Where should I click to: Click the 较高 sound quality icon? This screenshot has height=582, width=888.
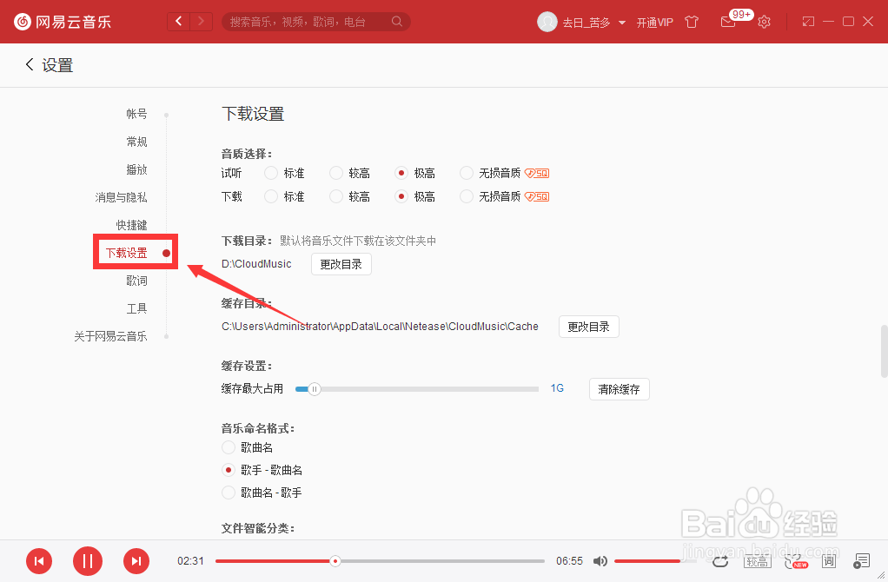[x=757, y=562]
